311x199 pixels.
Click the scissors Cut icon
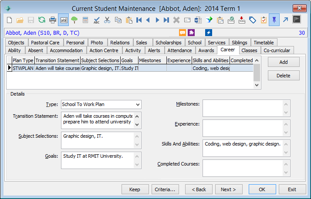click(x=107, y=20)
